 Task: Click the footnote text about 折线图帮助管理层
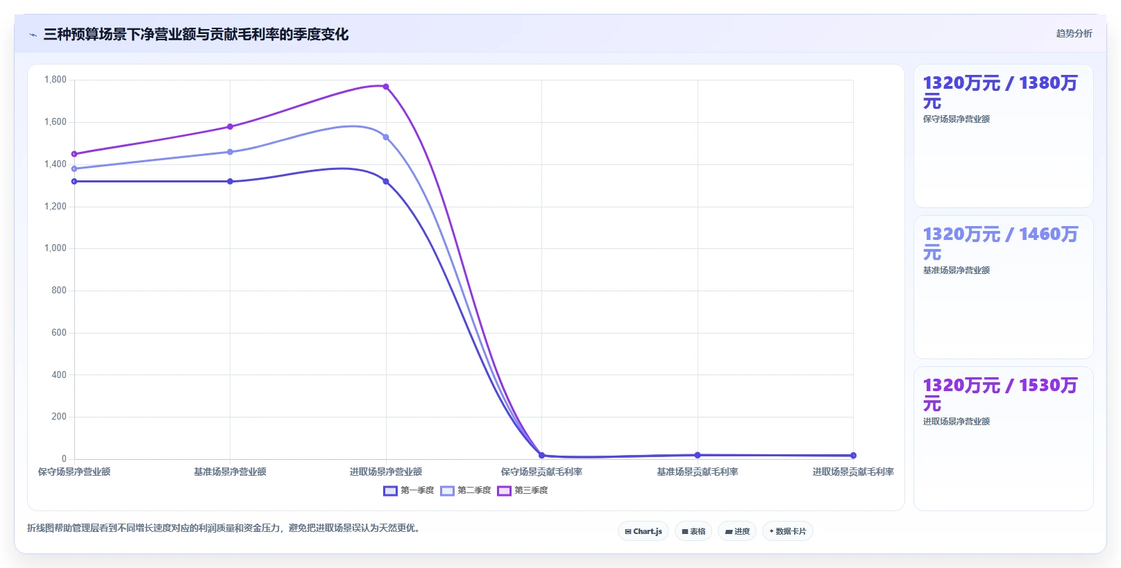[224, 528]
